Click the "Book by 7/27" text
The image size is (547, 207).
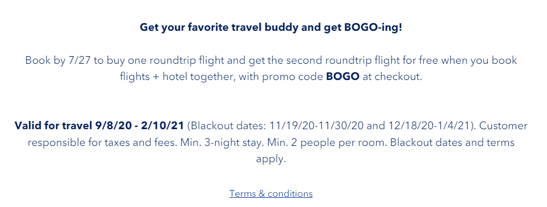tap(58, 61)
